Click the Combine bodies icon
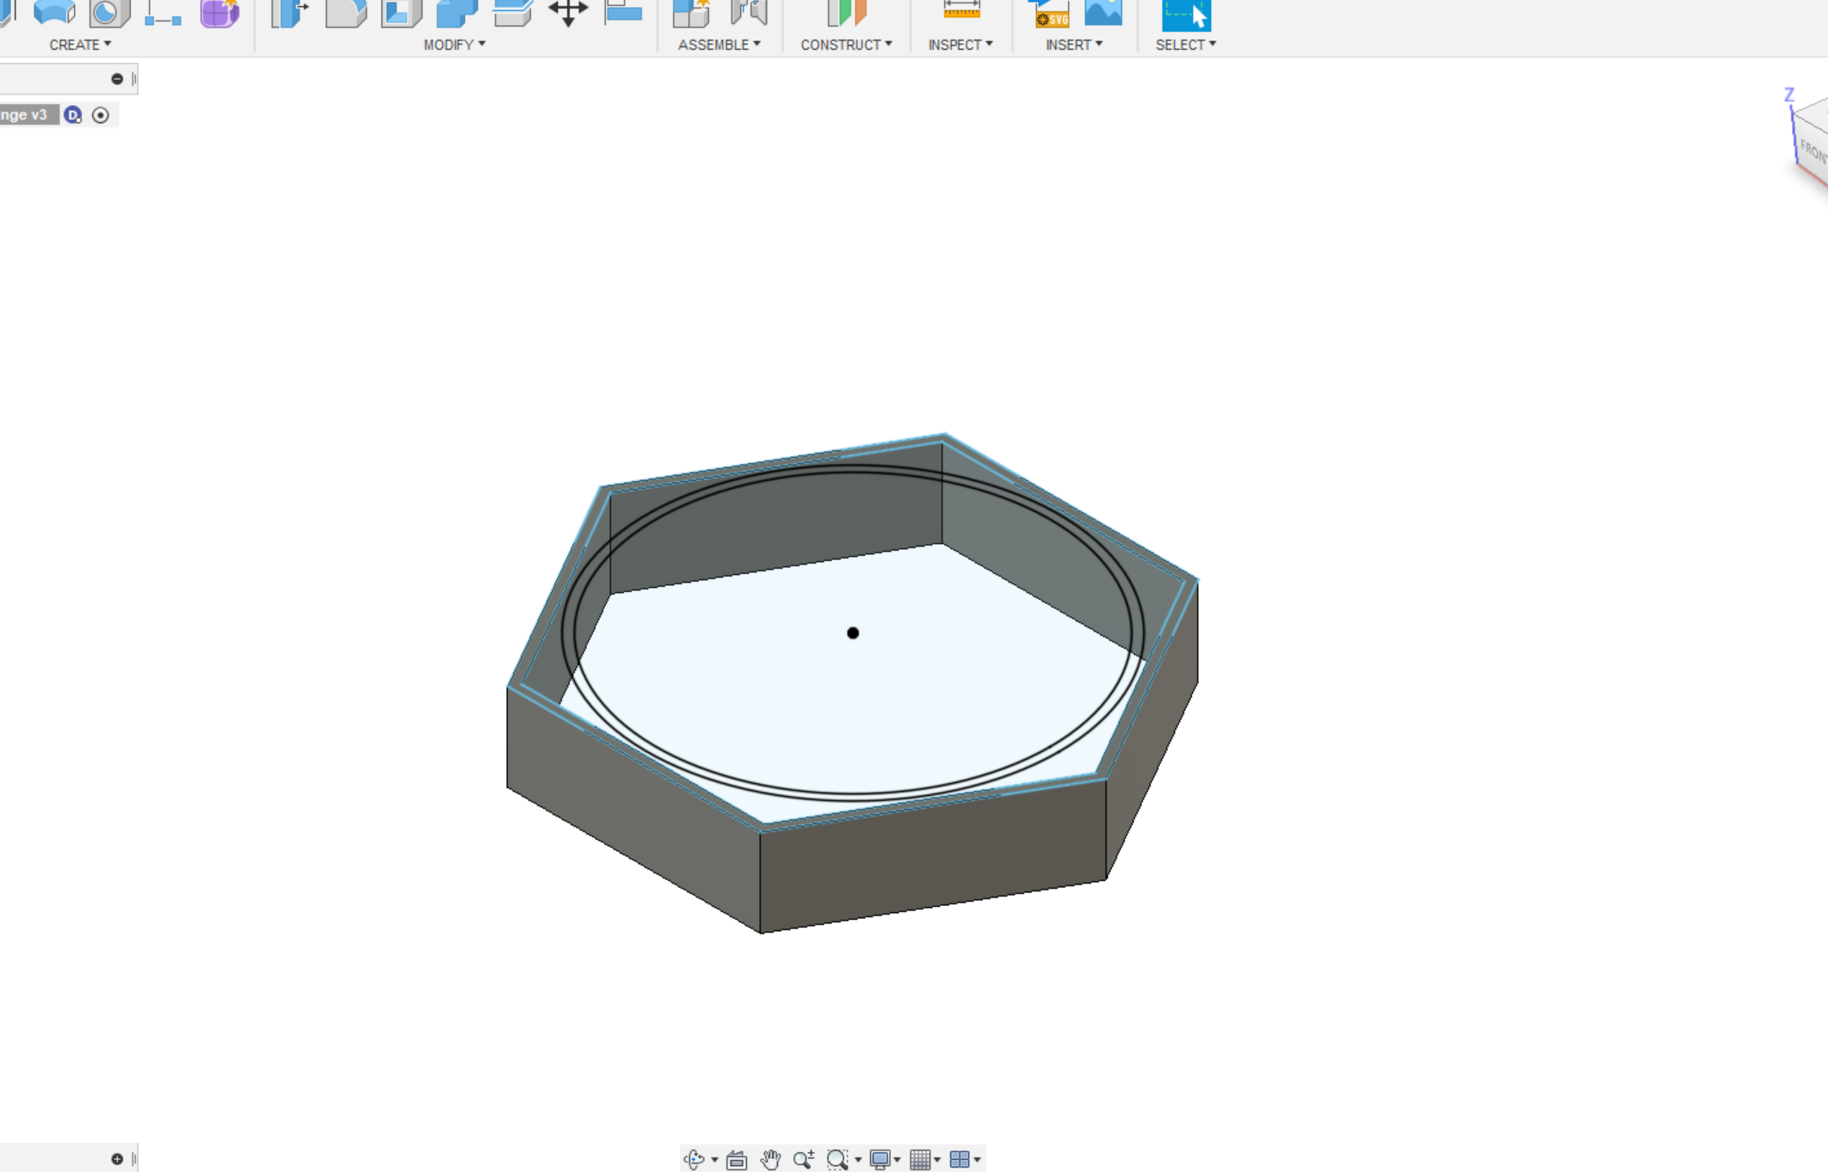The image size is (1828, 1172). [457, 14]
